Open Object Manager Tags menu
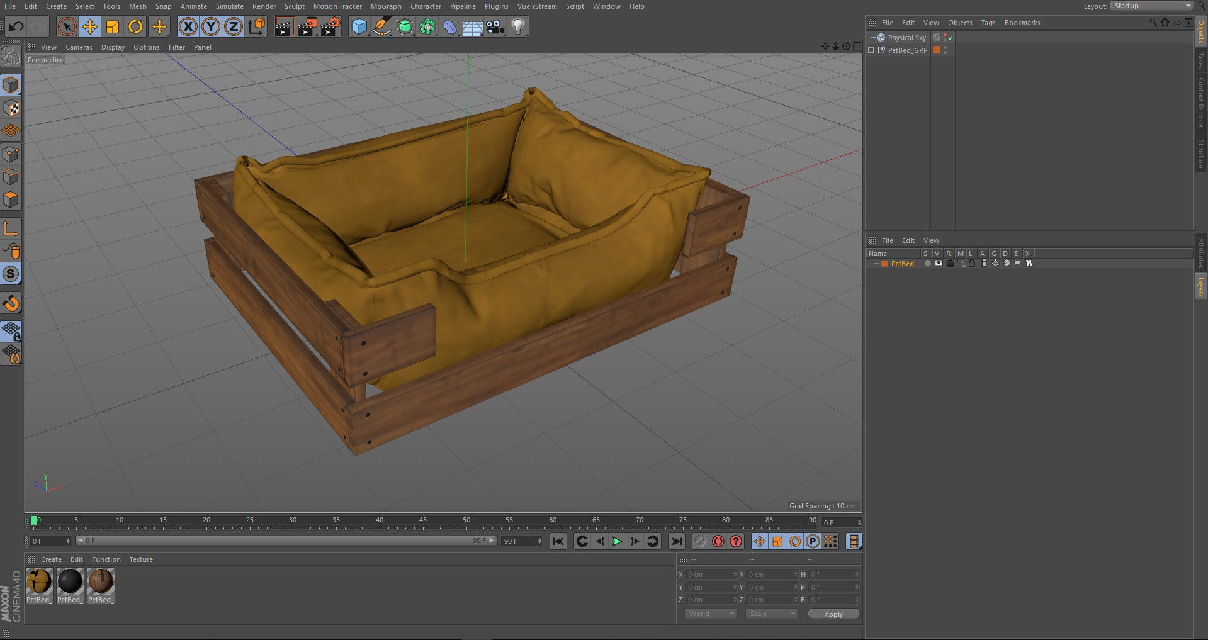This screenshot has width=1208, height=640. 988,23
